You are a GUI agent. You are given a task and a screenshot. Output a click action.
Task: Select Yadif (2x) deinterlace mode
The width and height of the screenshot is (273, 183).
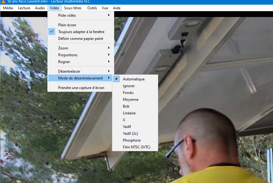click(135, 133)
